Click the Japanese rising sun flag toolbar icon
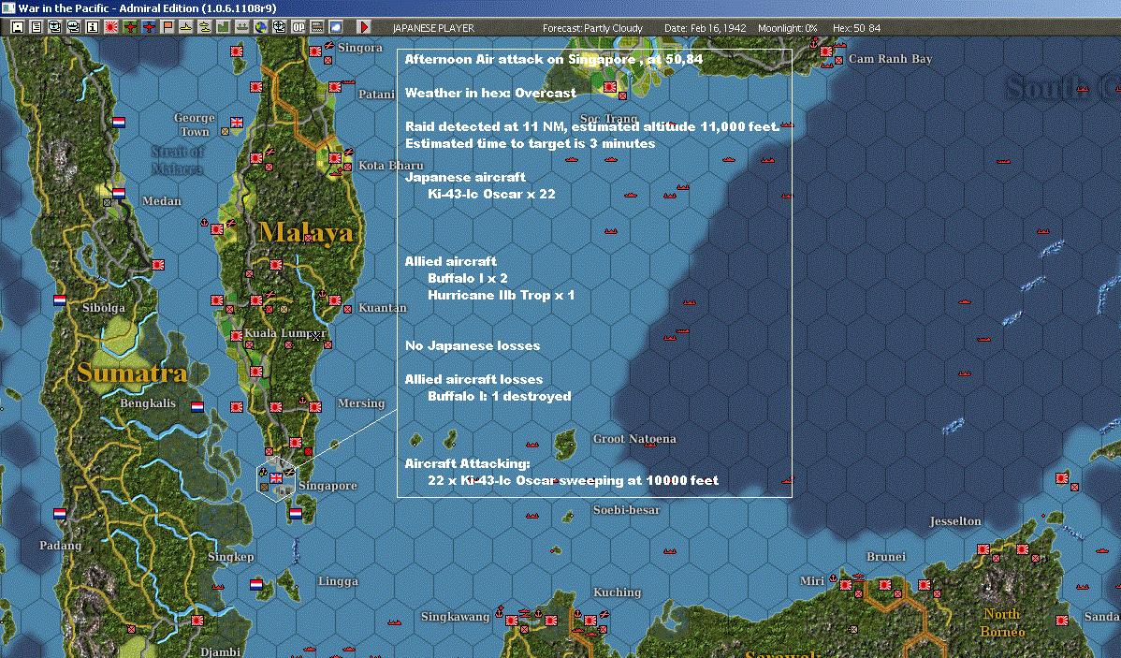 pos(110,27)
